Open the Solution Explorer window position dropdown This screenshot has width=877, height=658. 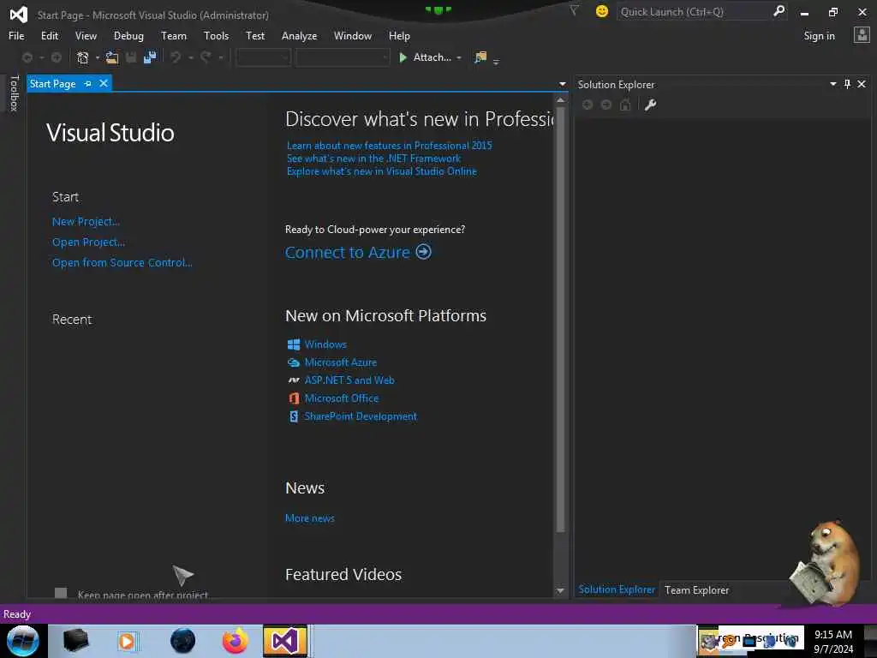(832, 84)
